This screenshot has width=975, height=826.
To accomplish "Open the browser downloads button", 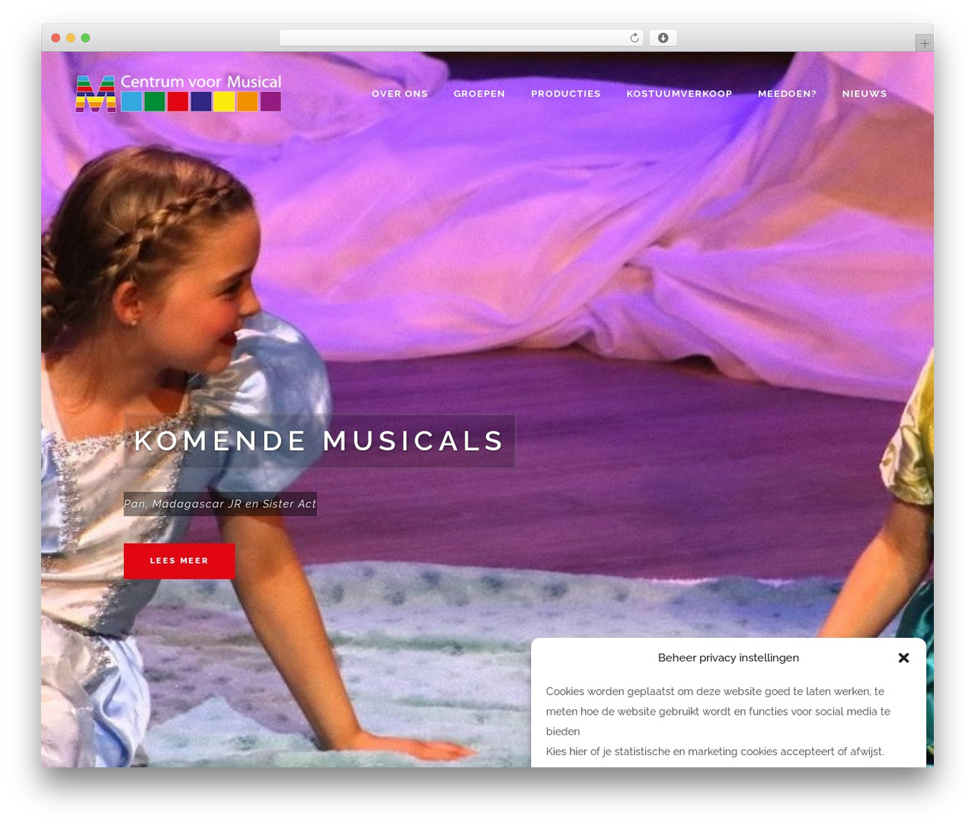I will tap(663, 38).
